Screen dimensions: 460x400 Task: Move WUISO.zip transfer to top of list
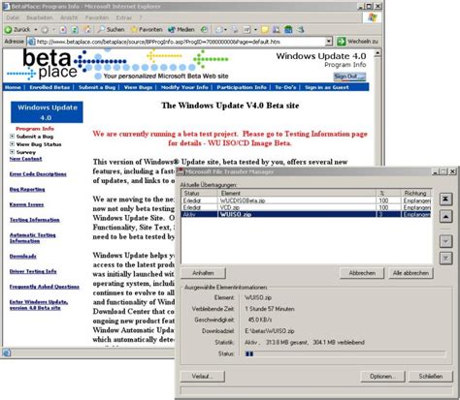pos(445,200)
